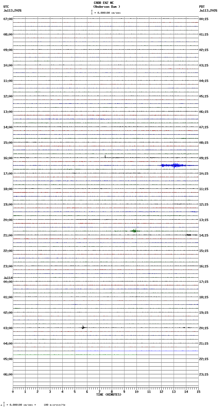Click the 13:15 PDT row label
Image resolution: width=219 pixels, height=408 pixels.
pyautogui.click(x=204, y=220)
